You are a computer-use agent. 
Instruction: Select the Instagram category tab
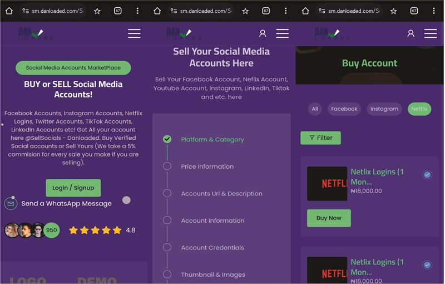click(384, 109)
